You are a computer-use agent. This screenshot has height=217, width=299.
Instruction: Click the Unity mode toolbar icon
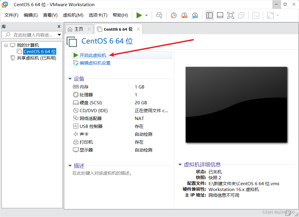click(241, 15)
